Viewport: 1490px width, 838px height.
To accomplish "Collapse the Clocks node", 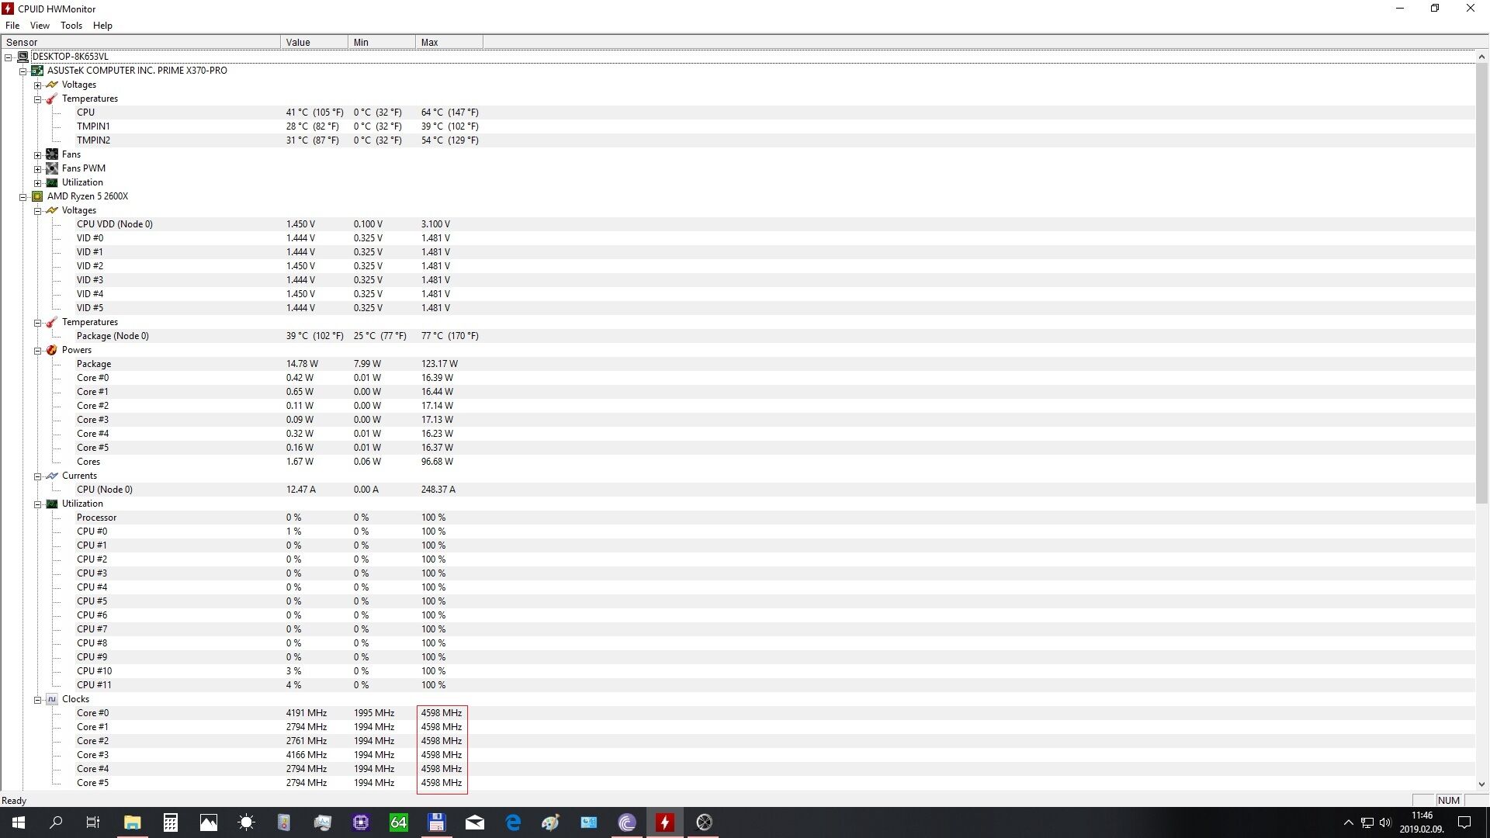I will [x=37, y=699].
